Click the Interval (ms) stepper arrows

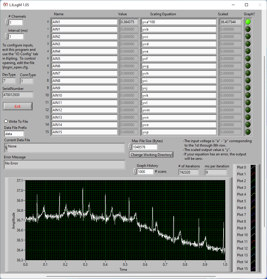coord(7,36)
